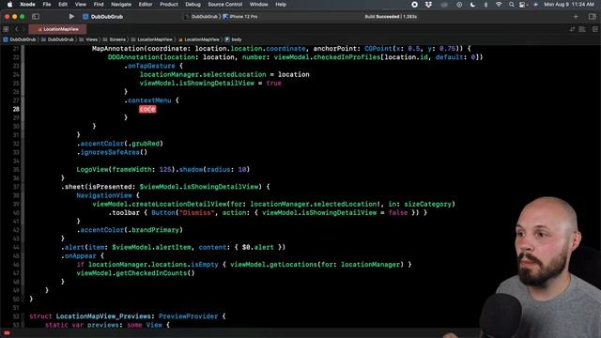Screen dimensions: 601x338
Task: Open the Apple menu
Action: pos(9,4)
